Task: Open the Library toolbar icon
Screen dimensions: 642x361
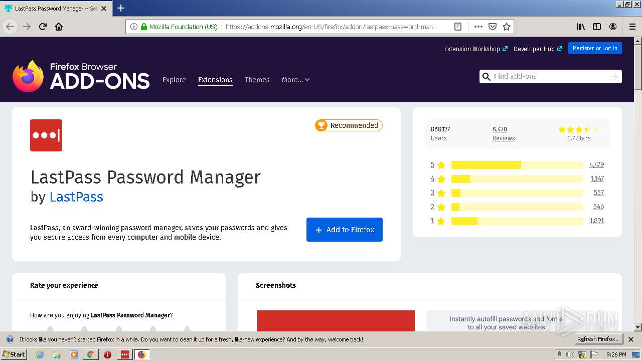Action: pos(581,27)
